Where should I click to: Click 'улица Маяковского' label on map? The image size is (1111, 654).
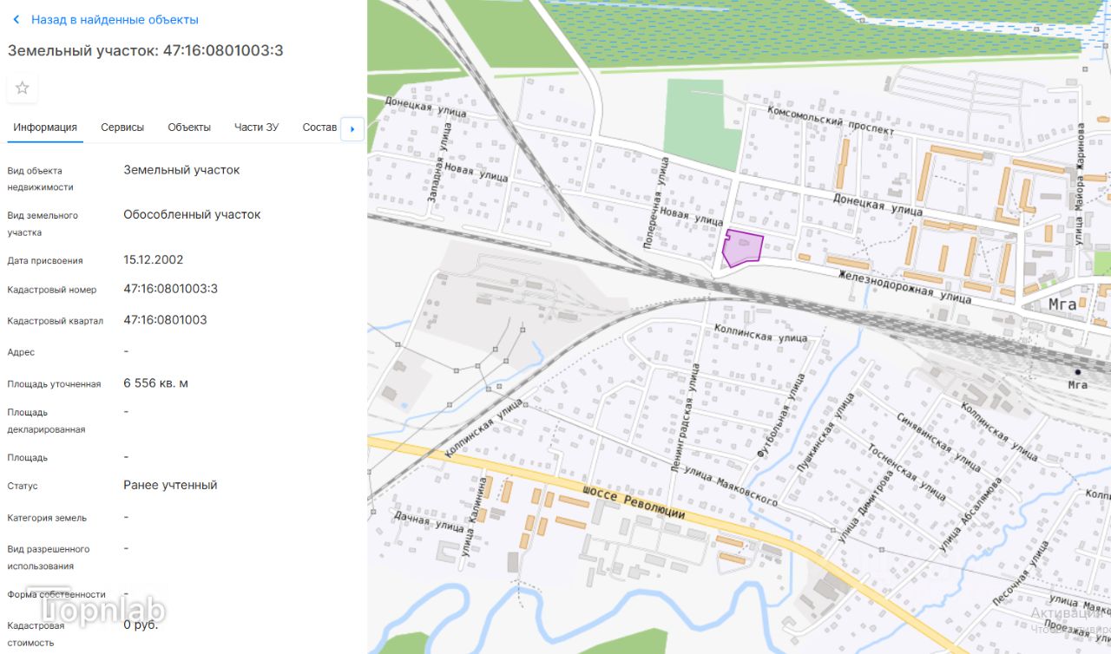730,486
